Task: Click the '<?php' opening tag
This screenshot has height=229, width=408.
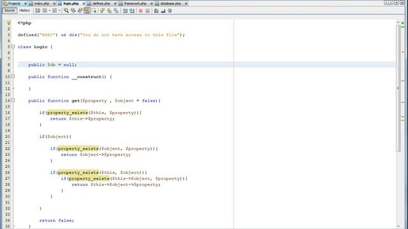Action: 24,23
